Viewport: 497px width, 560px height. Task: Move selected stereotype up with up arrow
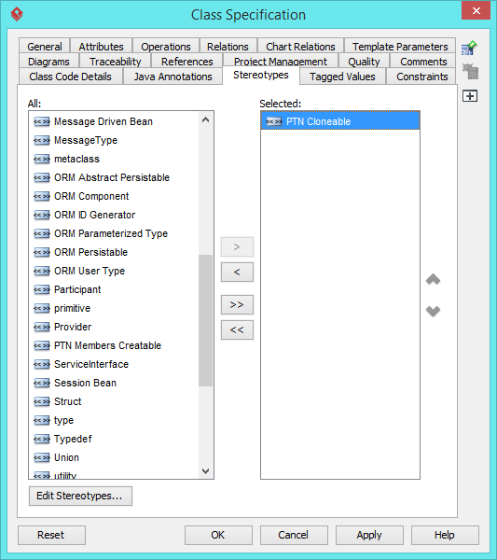(434, 279)
